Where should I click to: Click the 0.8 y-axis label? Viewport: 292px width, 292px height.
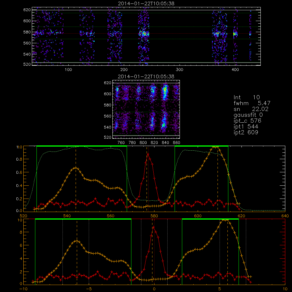click(x=19, y=159)
